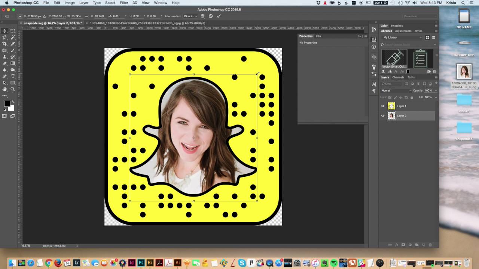Image resolution: width=479 pixels, height=269 pixels.
Task: Select Layer 1 thumbnail
Action: [391, 106]
